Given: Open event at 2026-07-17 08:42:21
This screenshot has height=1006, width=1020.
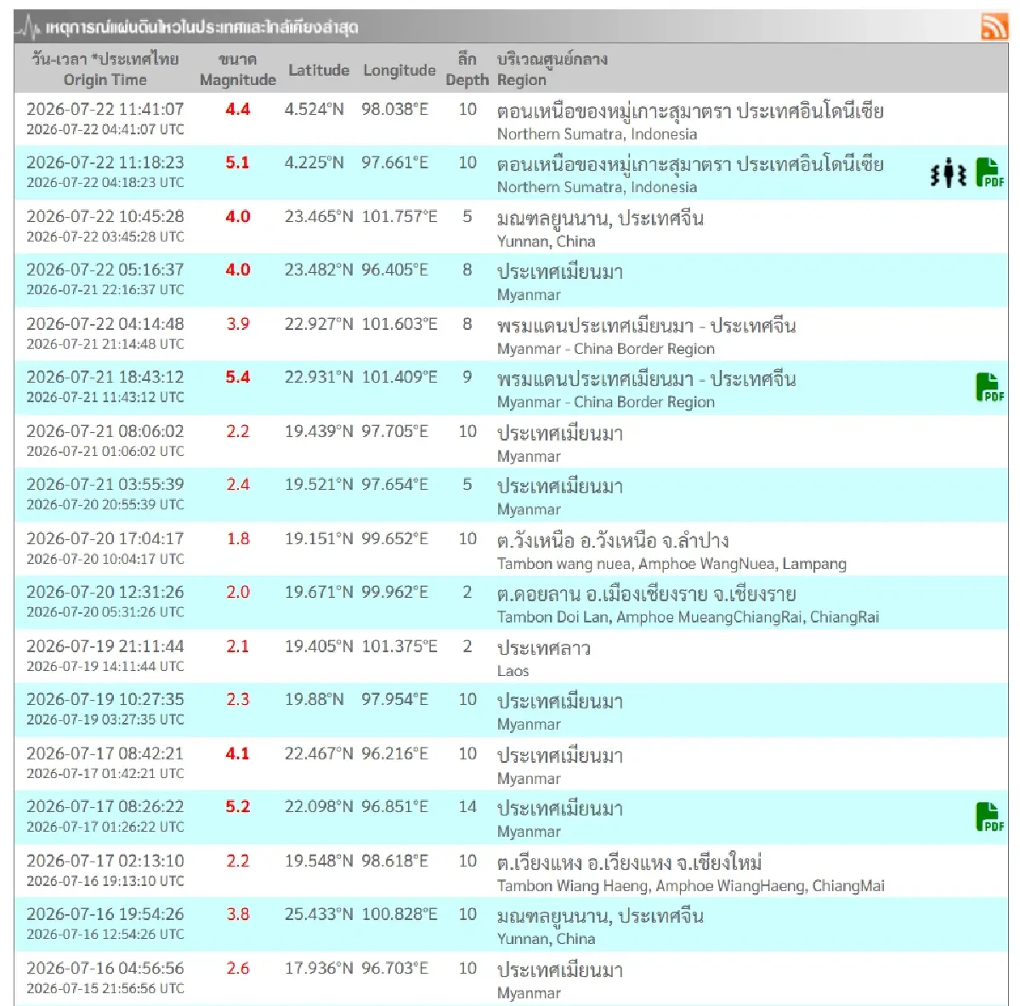Looking at the screenshot, I should click(x=105, y=753).
